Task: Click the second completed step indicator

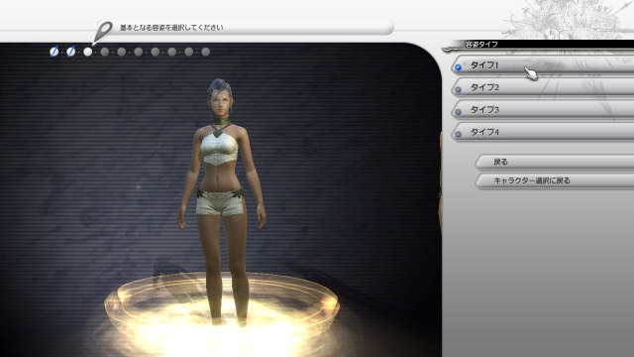Action: [x=70, y=52]
